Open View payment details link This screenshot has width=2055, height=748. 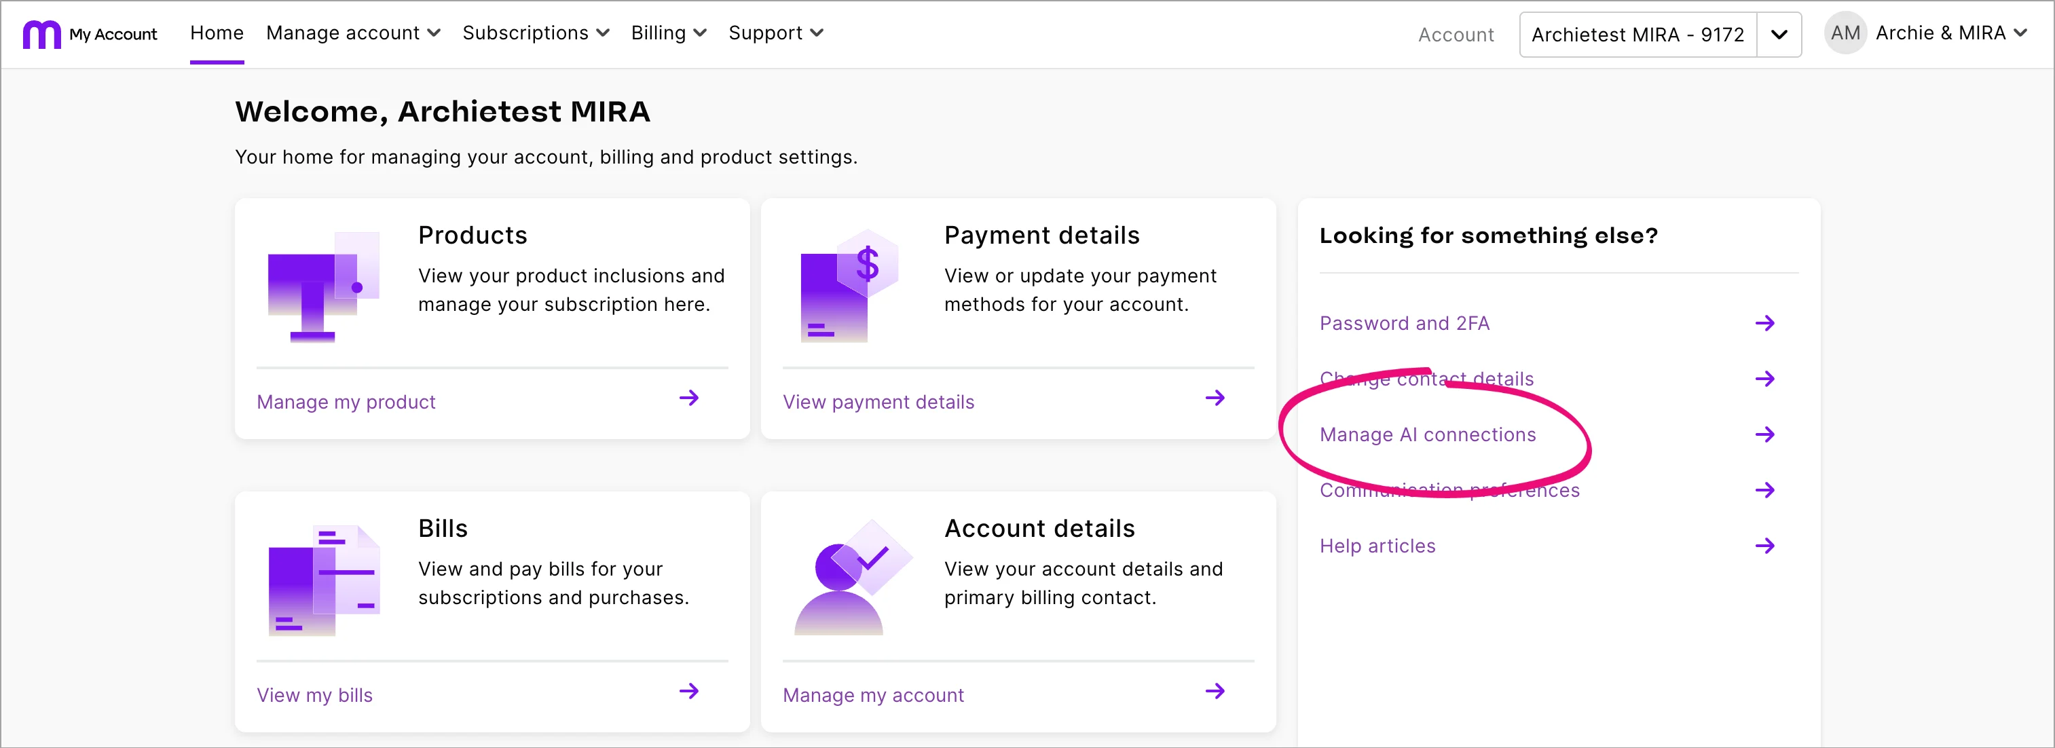point(878,401)
